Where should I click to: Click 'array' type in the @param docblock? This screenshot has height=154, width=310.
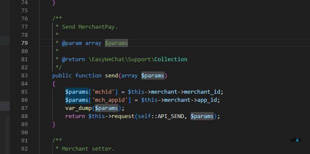pyautogui.click(x=93, y=43)
